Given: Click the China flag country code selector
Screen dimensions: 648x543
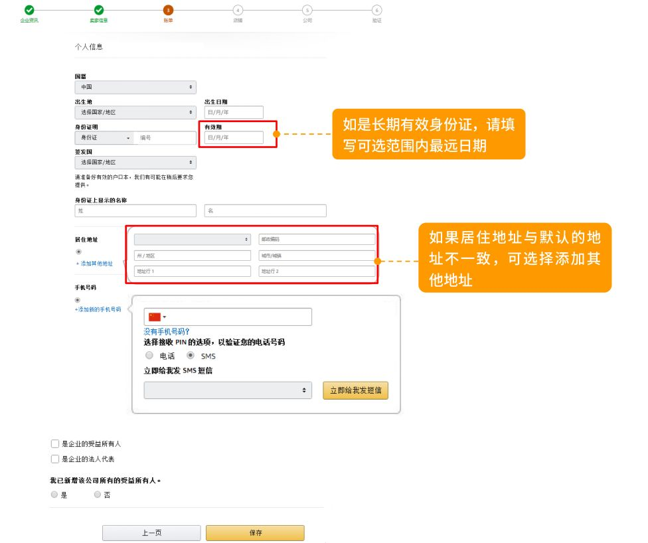Looking at the screenshot, I should click(157, 317).
